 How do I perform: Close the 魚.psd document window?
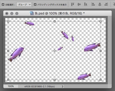[x=7, y=13]
